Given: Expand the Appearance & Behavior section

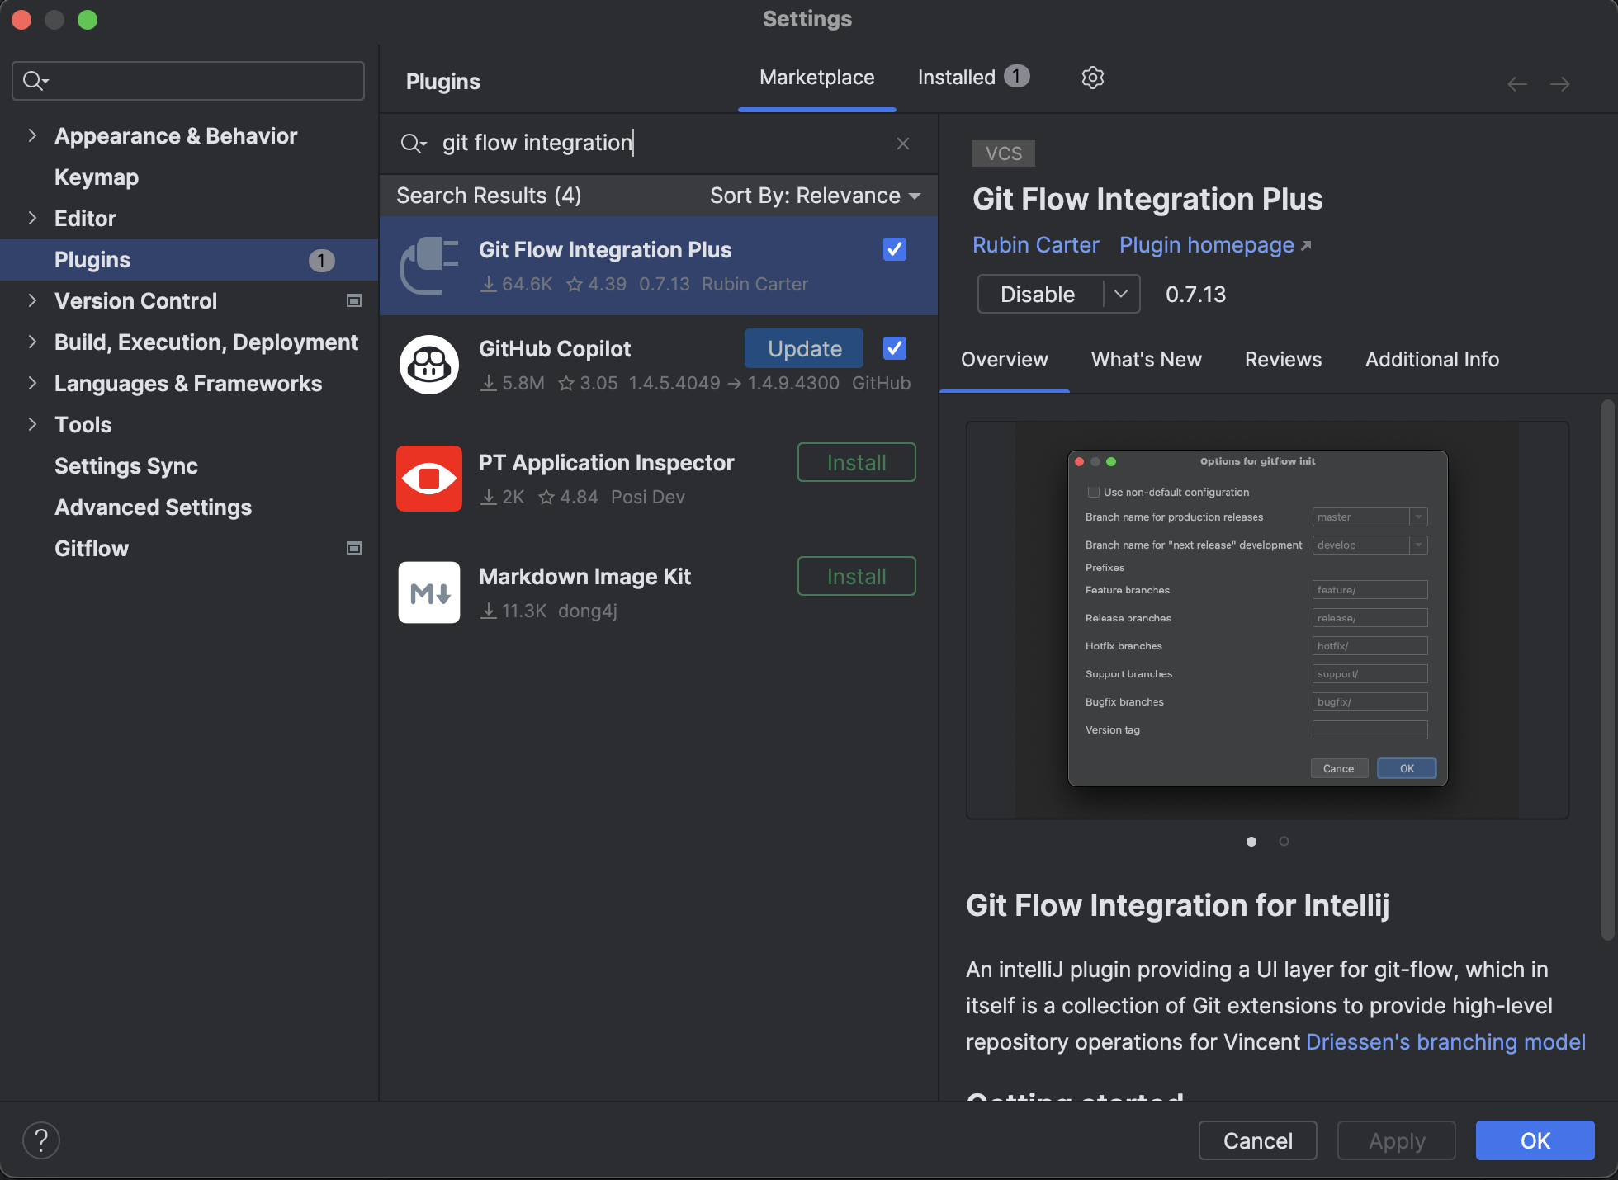Looking at the screenshot, I should pyautogui.click(x=32, y=135).
